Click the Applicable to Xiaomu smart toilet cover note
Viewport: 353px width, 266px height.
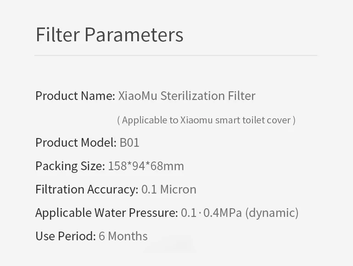[206, 120]
